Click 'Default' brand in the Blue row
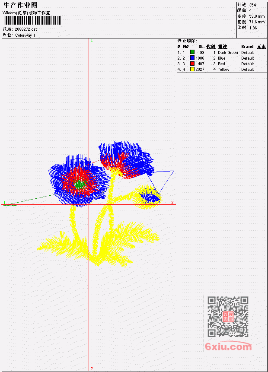This screenshot has width=268, height=372. click(x=248, y=58)
